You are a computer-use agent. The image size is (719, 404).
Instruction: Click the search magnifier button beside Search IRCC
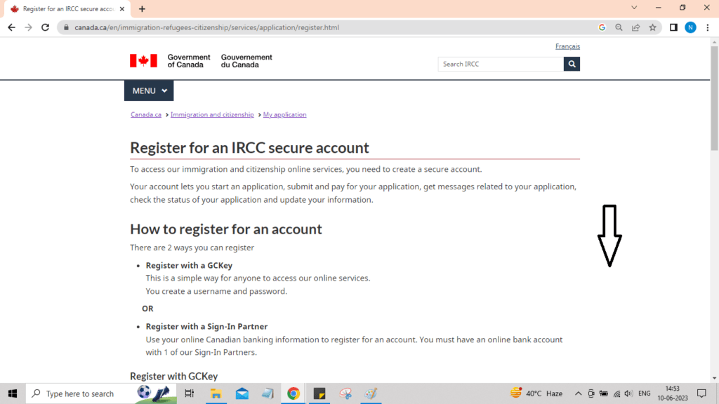(x=572, y=64)
